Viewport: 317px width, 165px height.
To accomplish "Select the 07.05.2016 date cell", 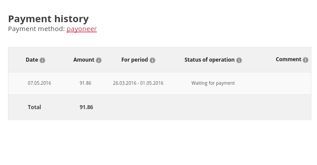I will click(39, 83).
